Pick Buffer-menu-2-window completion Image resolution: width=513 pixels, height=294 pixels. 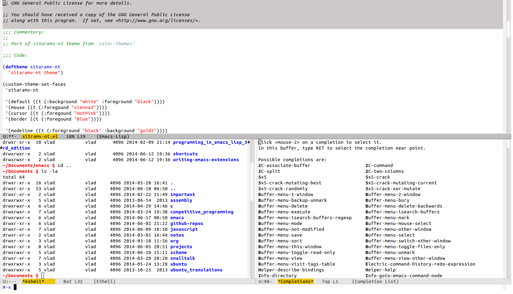393,194
